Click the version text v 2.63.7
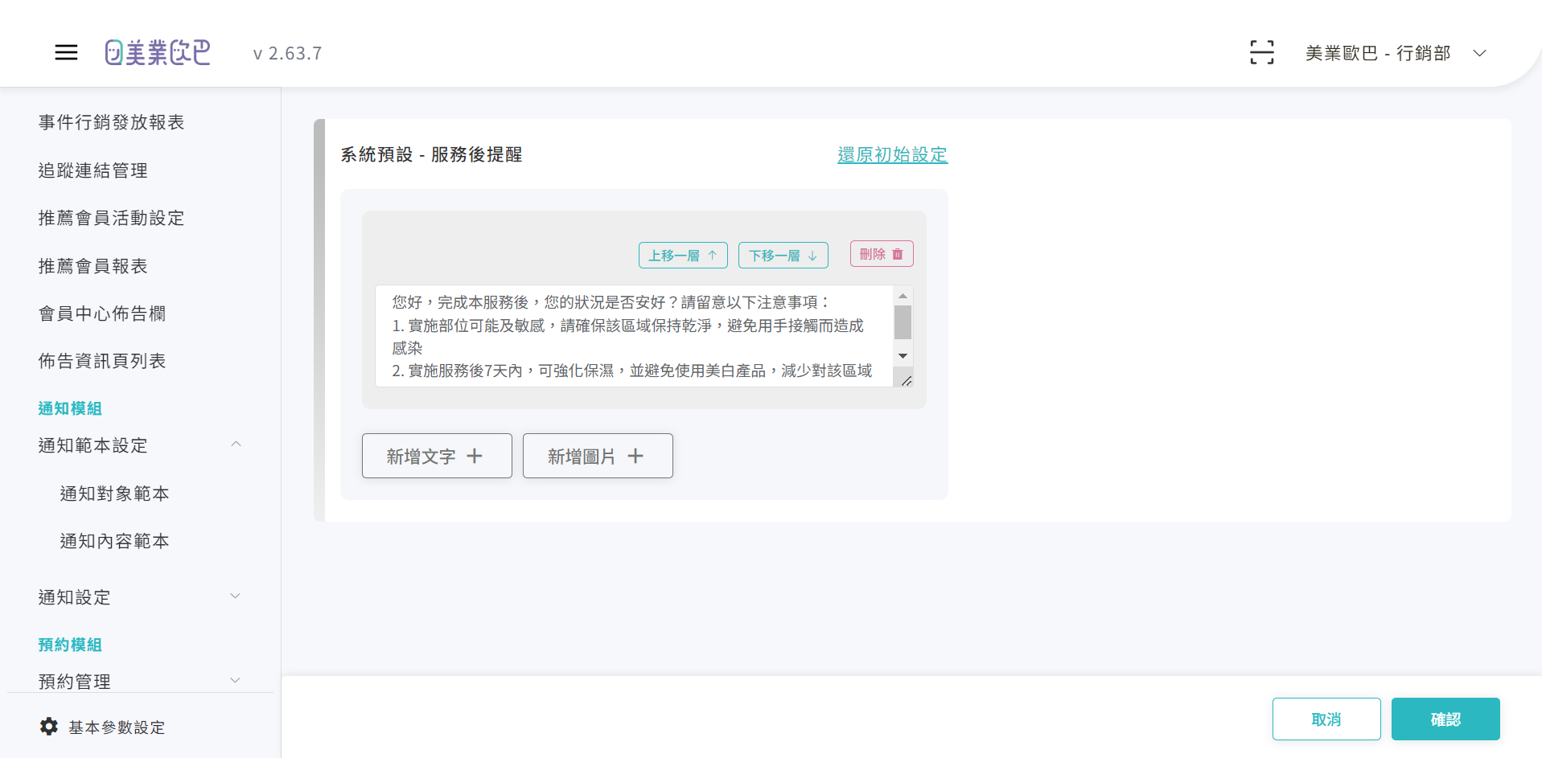1542x758 pixels. click(x=287, y=53)
